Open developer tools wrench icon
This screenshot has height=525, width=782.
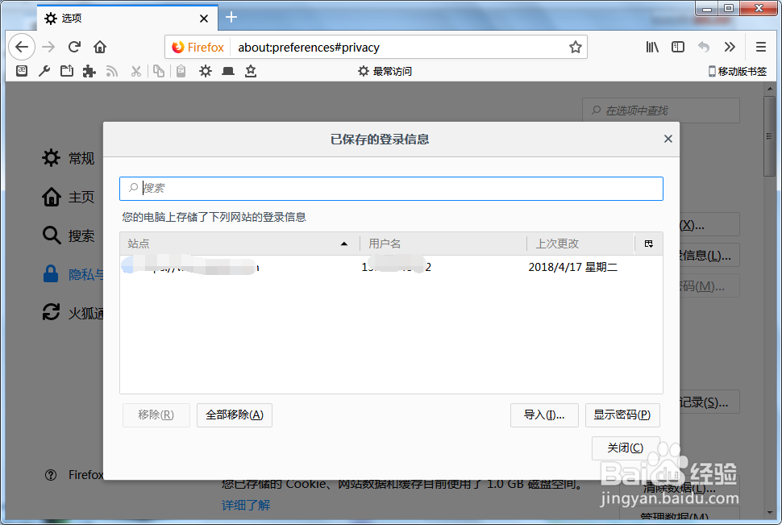44,71
